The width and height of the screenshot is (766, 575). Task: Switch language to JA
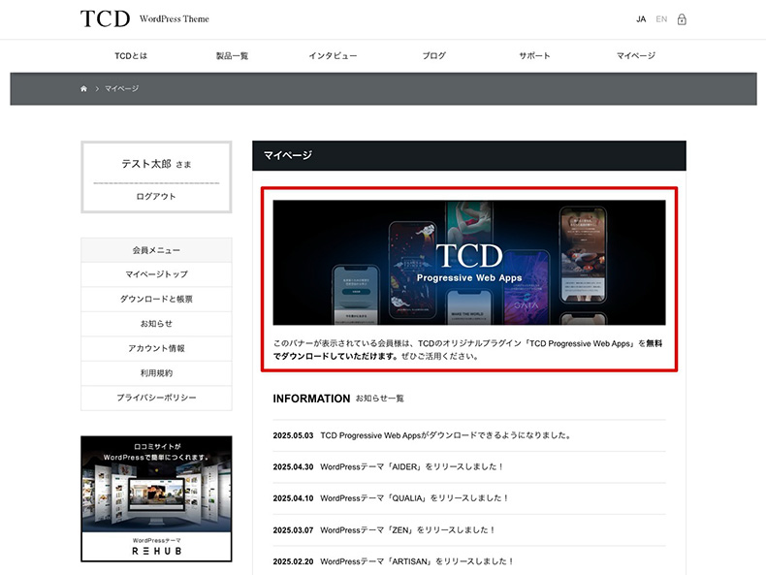pyautogui.click(x=641, y=19)
